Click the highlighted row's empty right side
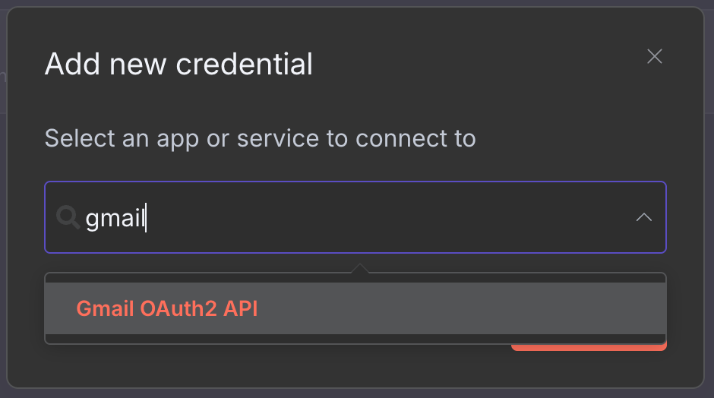The height and width of the screenshot is (398, 714). (x=460, y=308)
